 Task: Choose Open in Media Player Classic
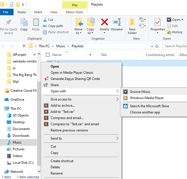(82, 73)
